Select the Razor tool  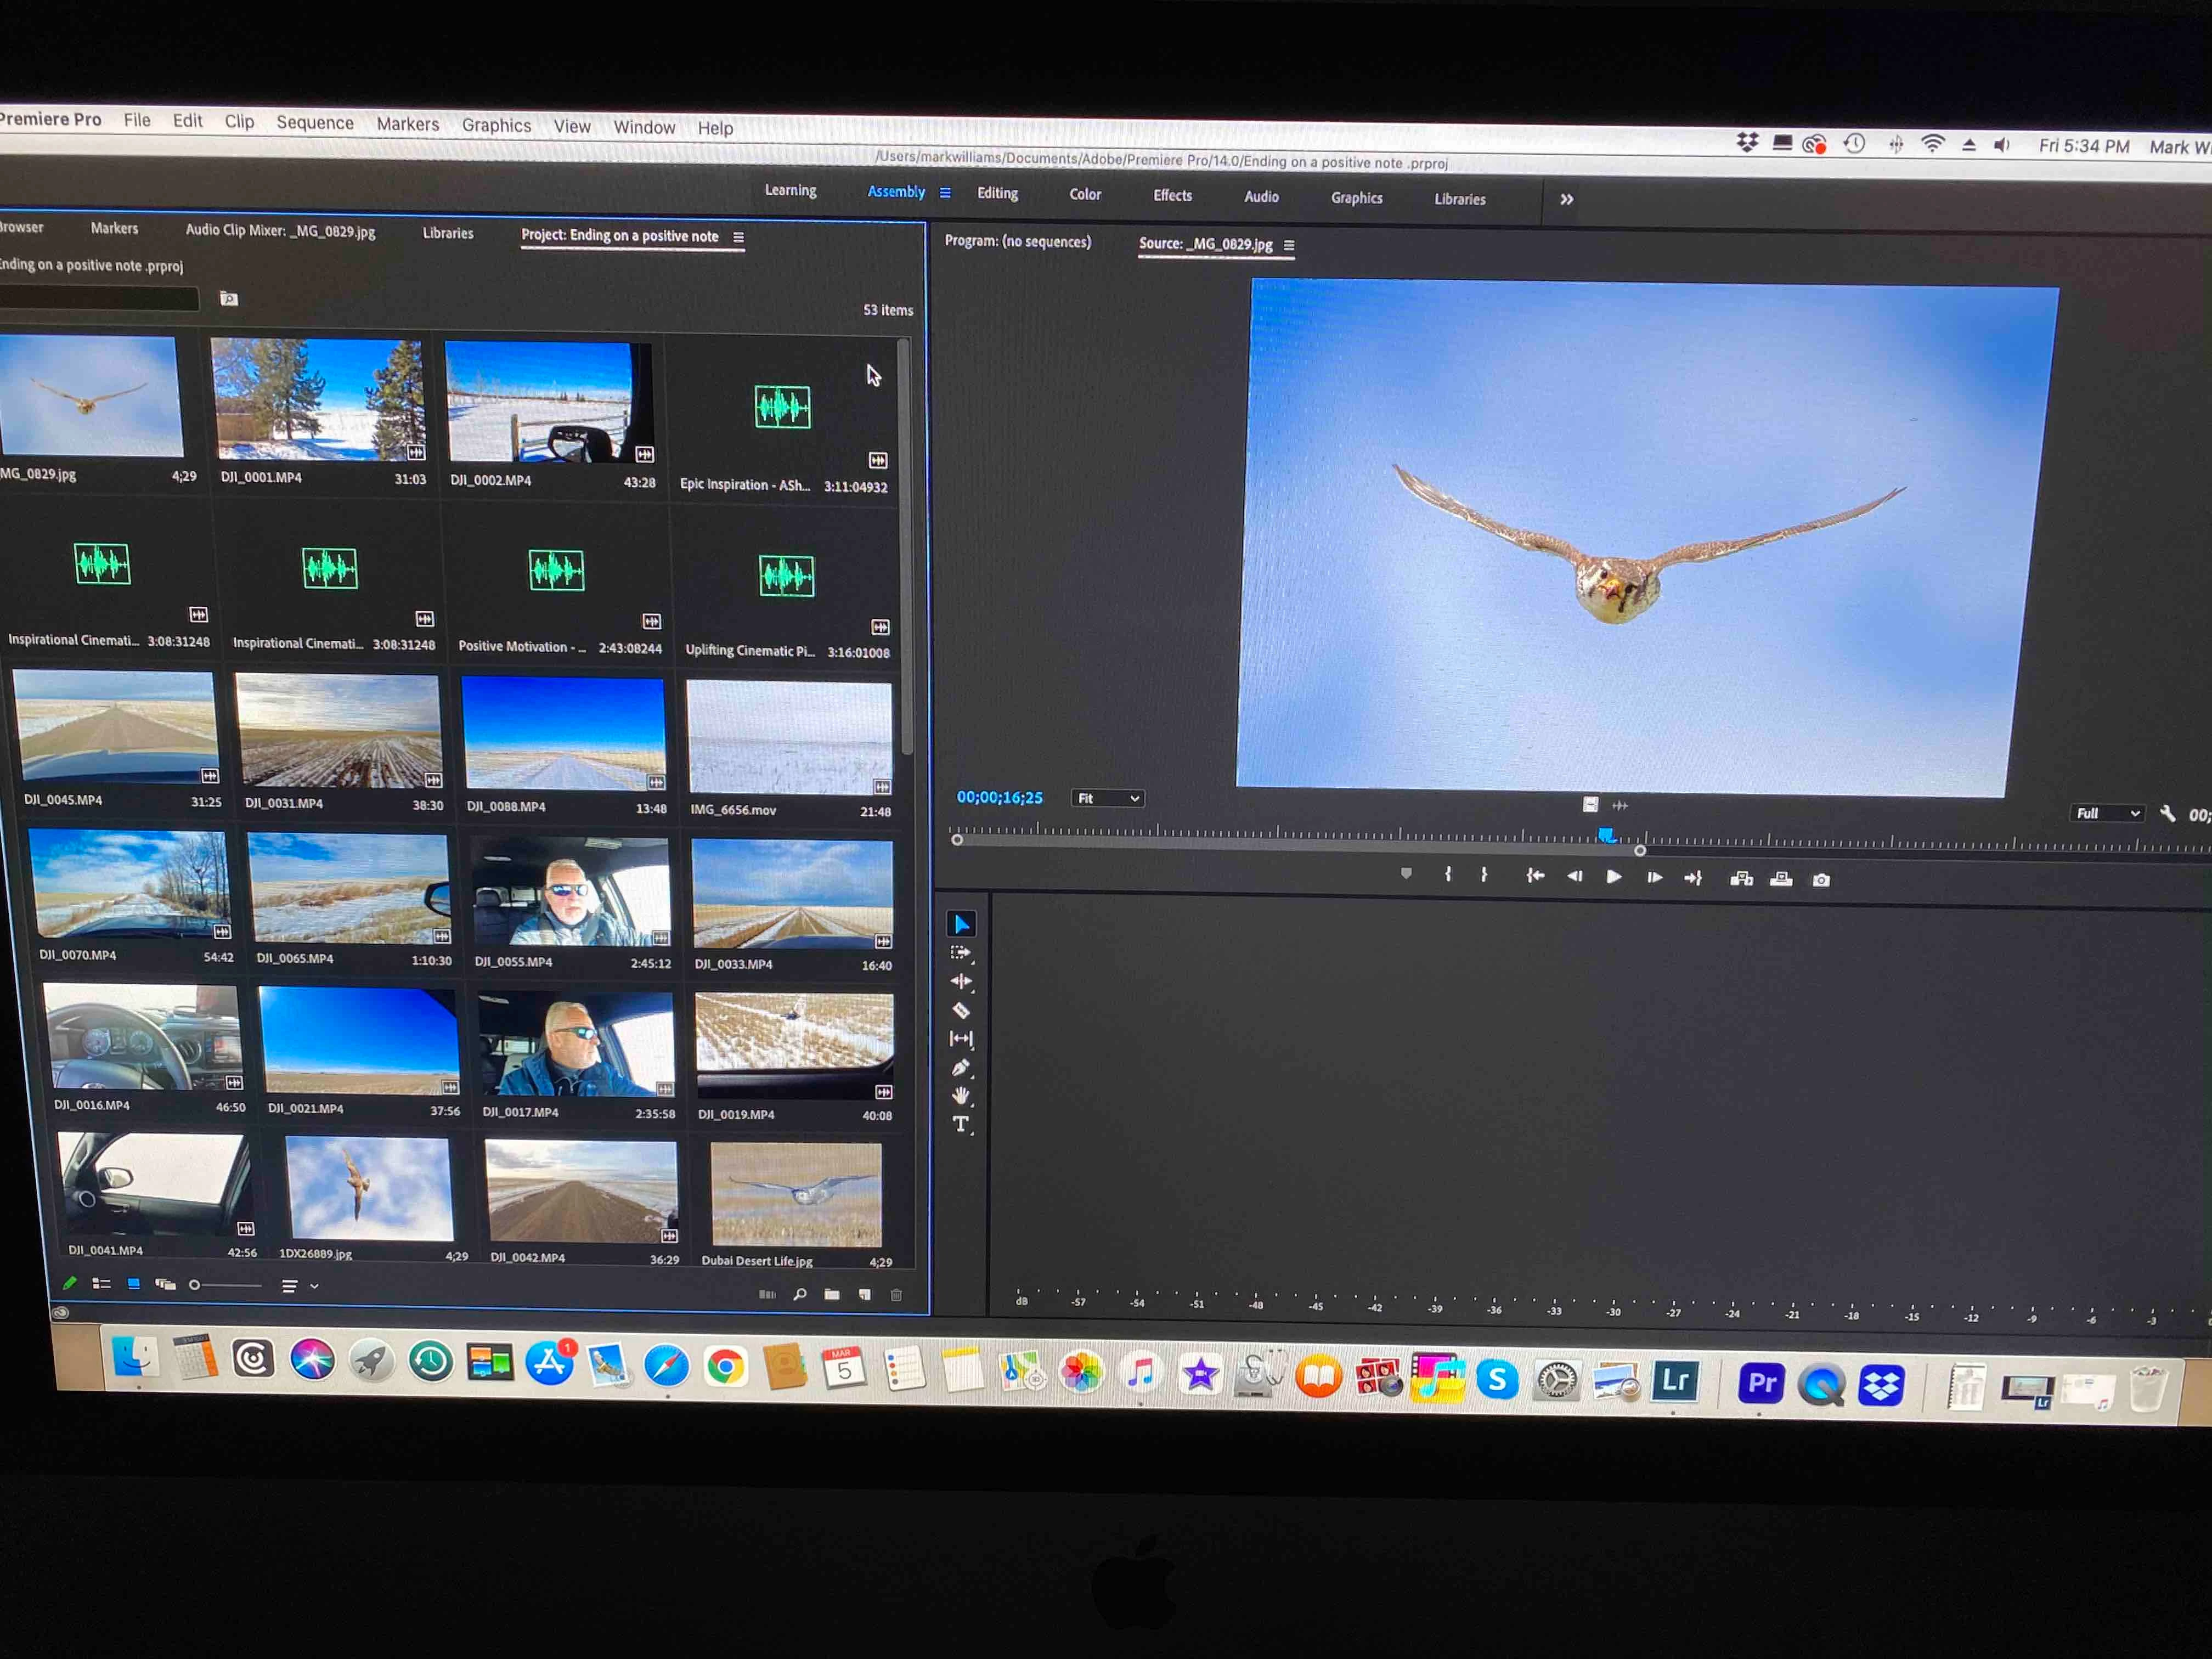[961, 1010]
